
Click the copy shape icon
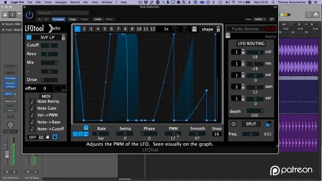tap(175, 29)
